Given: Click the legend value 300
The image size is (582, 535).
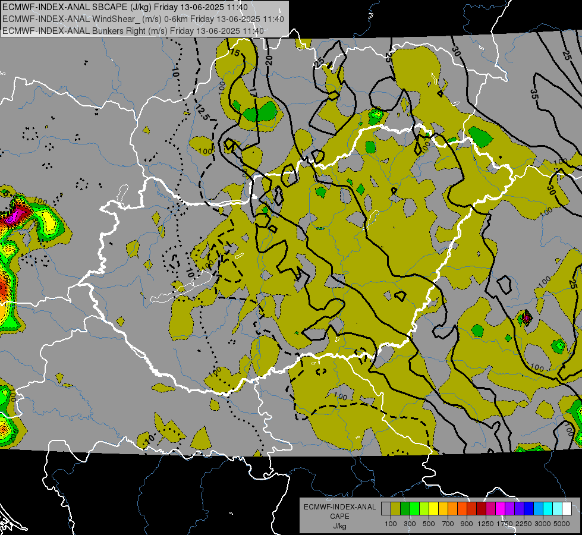Looking at the screenshot, I should tap(410, 524).
